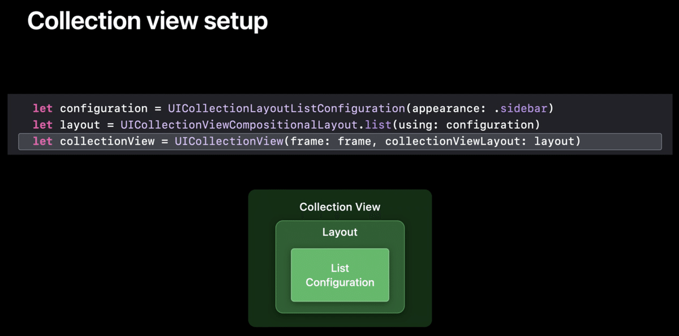Click the "let" keyword on the layout line

[x=42, y=125]
